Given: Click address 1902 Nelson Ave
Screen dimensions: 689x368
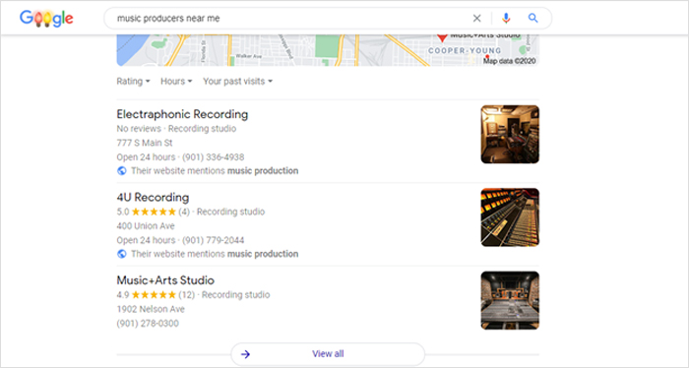Looking at the screenshot, I should [x=151, y=309].
